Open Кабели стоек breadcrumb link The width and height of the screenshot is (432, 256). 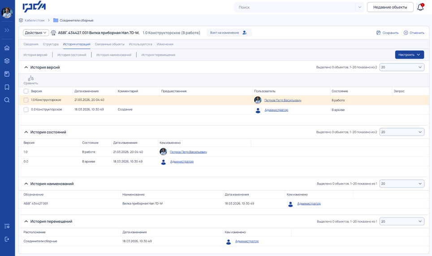click(35, 20)
